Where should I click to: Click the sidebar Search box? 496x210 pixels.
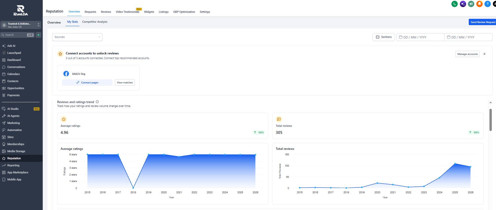click(17, 35)
